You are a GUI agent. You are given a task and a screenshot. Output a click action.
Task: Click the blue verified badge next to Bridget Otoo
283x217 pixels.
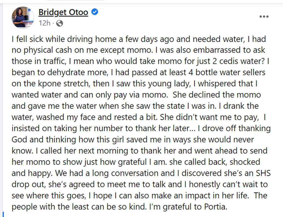click(95, 12)
